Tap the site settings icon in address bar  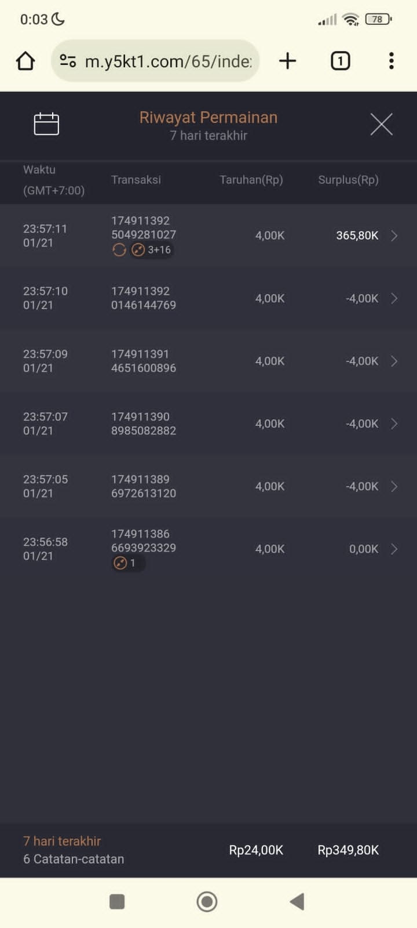tap(68, 61)
